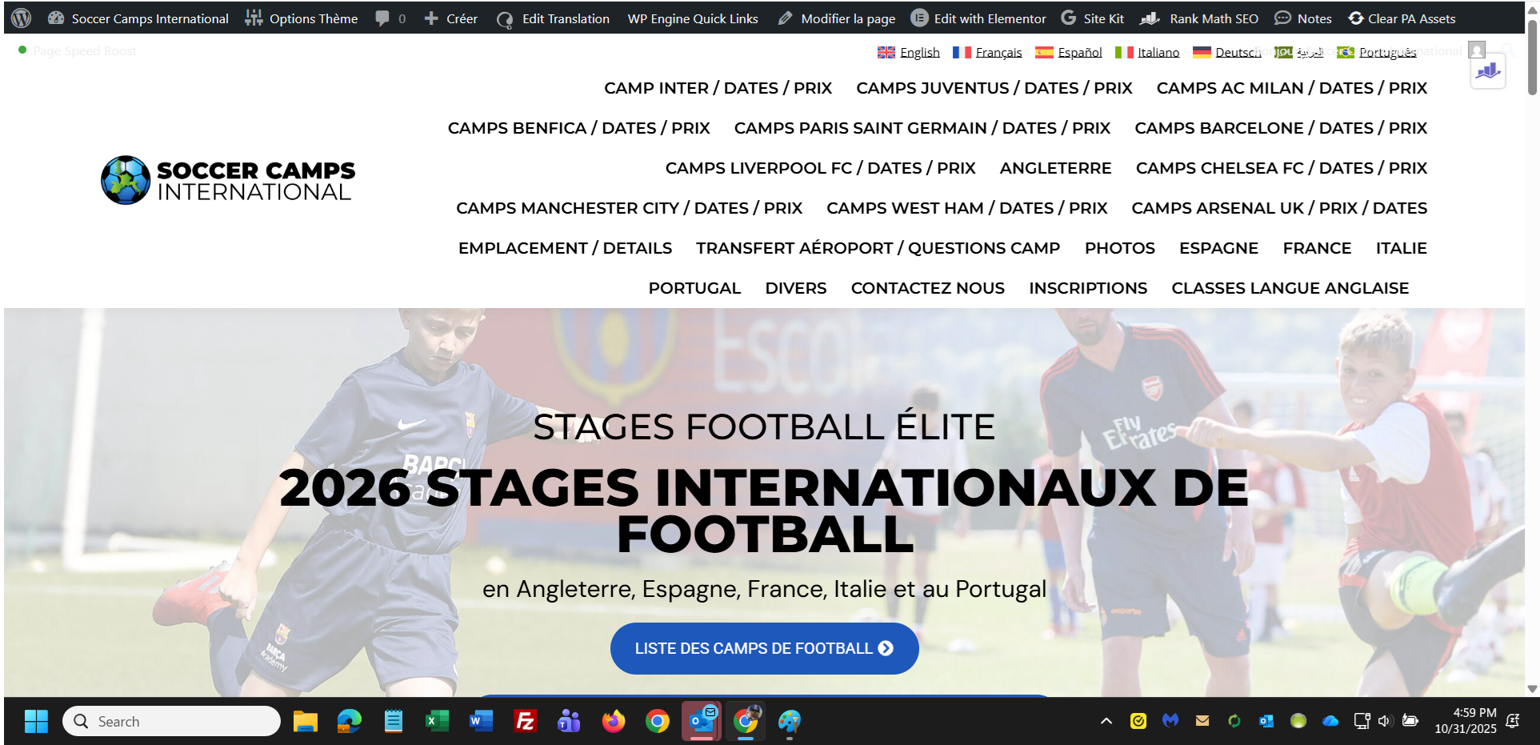Launch Excel from the taskbar

[437, 722]
